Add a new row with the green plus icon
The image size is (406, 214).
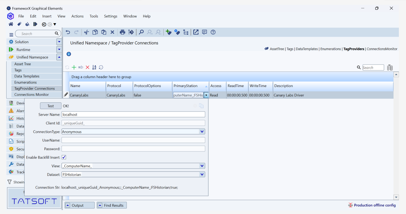[x=74, y=67]
